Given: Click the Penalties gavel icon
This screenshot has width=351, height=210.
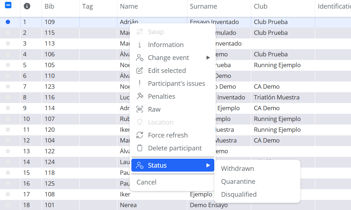Looking at the screenshot, I should [140, 96].
